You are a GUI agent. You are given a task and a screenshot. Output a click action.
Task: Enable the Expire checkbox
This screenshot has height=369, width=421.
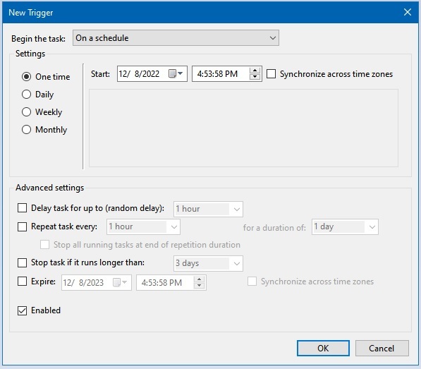tap(22, 282)
